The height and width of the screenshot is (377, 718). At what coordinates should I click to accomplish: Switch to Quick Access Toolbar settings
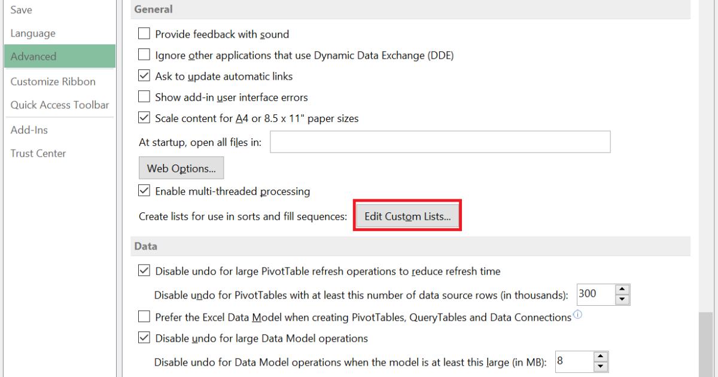[x=60, y=105]
